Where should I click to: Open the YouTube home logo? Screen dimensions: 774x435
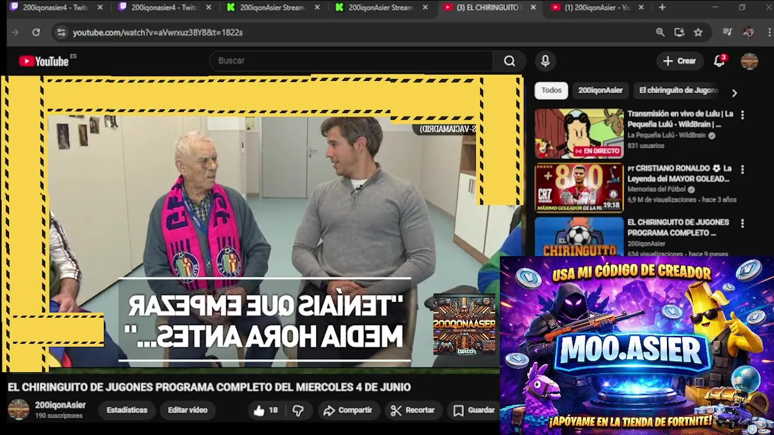tap(44, 61)
